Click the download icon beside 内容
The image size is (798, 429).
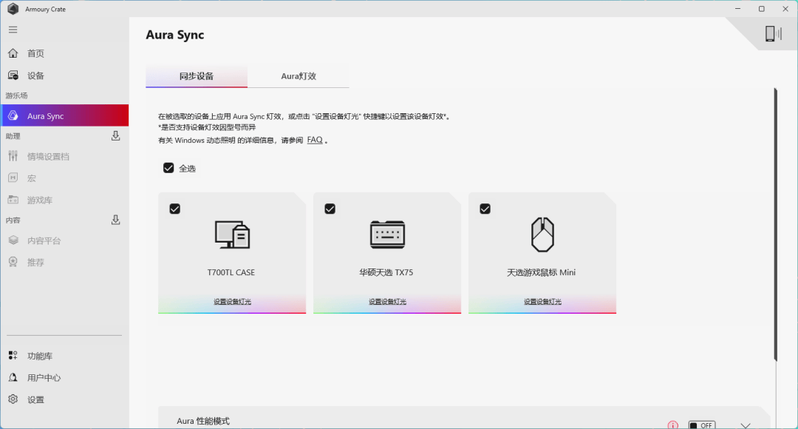(x=115, y=220)
